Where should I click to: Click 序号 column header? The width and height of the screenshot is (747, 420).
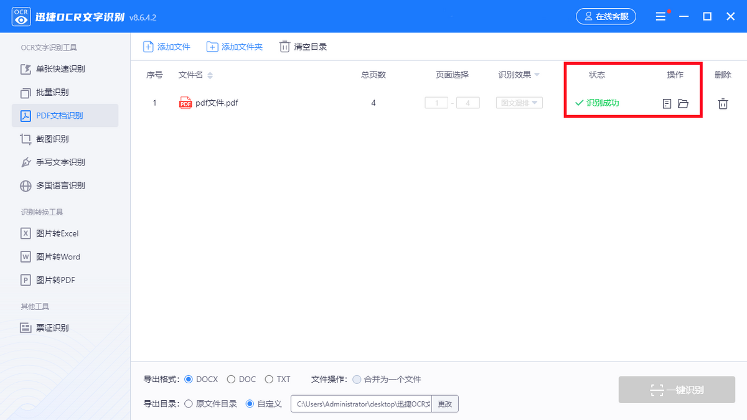[x=154, y=75]
